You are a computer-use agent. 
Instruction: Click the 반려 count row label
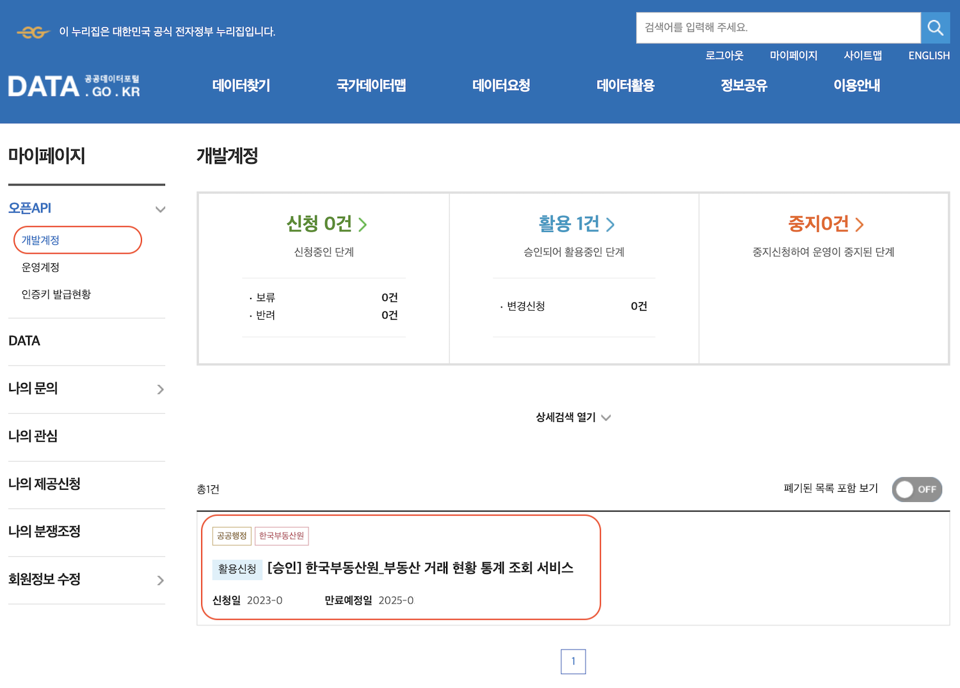point(266,315)
